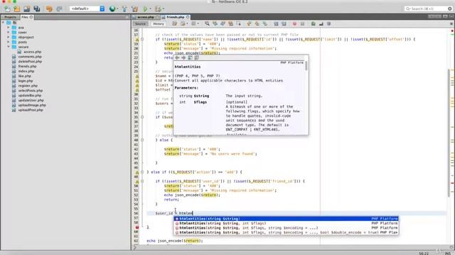Viewport: 455px width, 255px height.
Task: Select deletePost.php in Files tree
Action: point(30,62)
